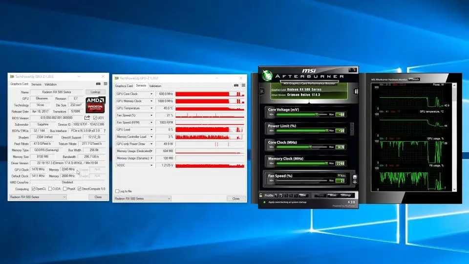Open GPU selector combo in Graphics Card window
The width and height of the screenshot is (469, 264).
click(38, 197)
